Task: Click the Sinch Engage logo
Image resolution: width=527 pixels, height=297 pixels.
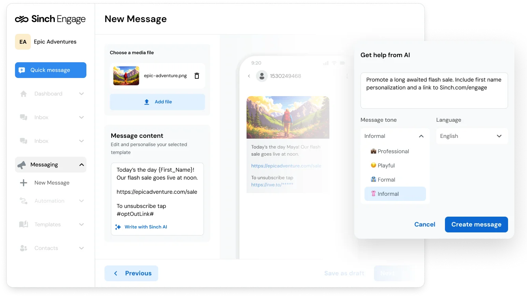Action: [x=50, y=19]
